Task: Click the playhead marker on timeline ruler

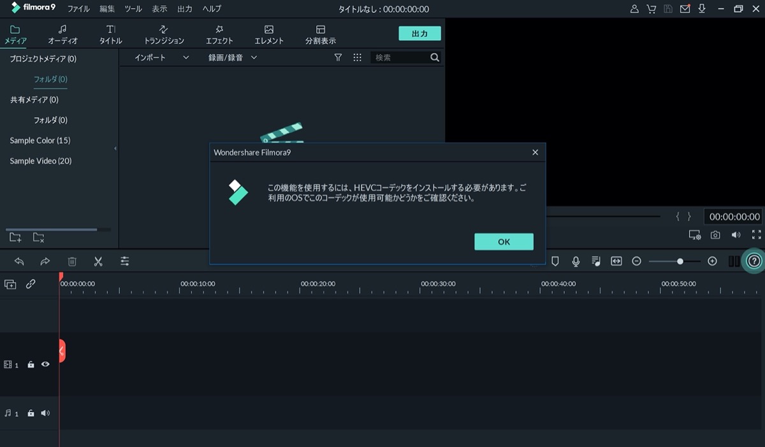Action: pyautogui.click(x=61, y=276)
